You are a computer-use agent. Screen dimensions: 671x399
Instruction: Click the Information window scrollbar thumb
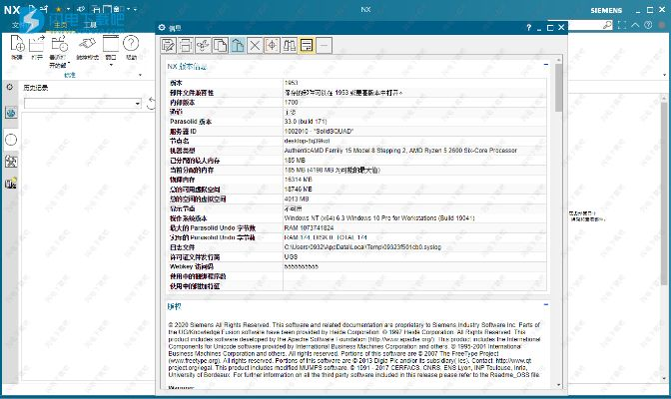click(558, 87)
